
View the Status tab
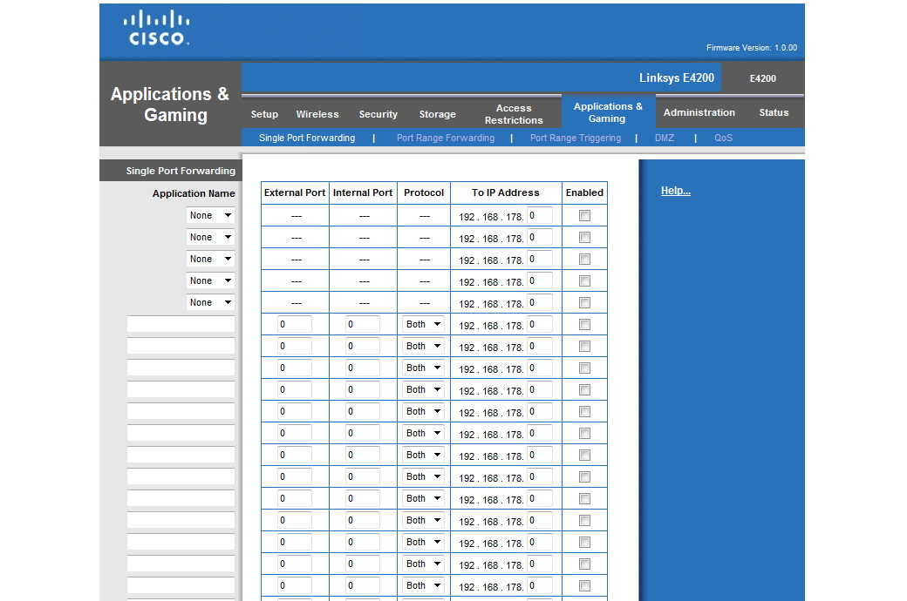pos(773,112)
